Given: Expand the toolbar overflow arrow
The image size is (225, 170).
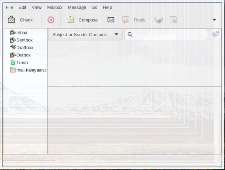Looking at the screenshot, I should coord(214,20).
